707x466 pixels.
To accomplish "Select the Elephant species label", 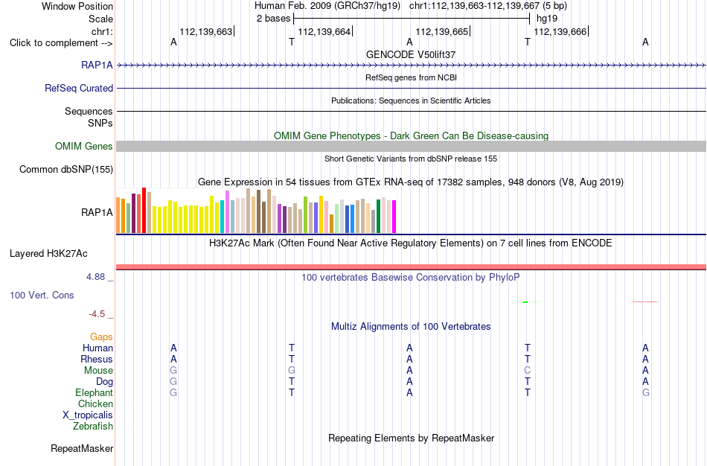I will pyautogui.click(x=95, y=392).
